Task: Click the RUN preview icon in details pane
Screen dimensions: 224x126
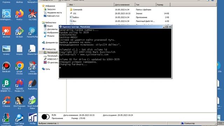Action: click(45, 117)
